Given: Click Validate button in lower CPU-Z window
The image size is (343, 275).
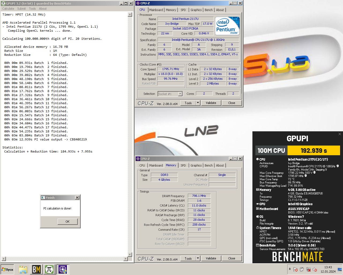Looking at the screenshot, I should click(x=211, y=258).
